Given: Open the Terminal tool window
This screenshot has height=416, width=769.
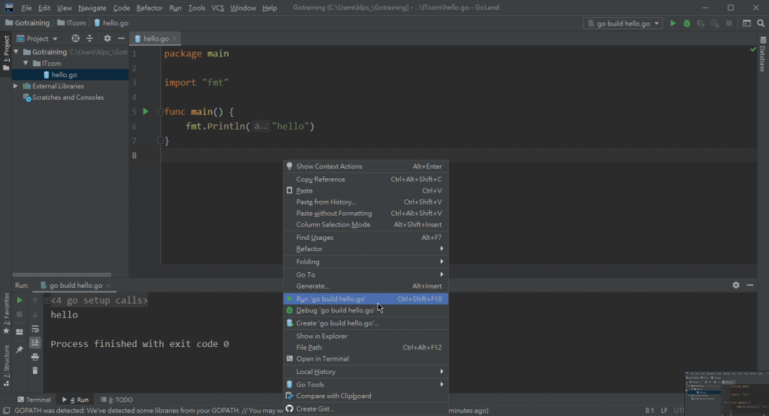Looking at the screenshot, I should (x=34, y=400).
